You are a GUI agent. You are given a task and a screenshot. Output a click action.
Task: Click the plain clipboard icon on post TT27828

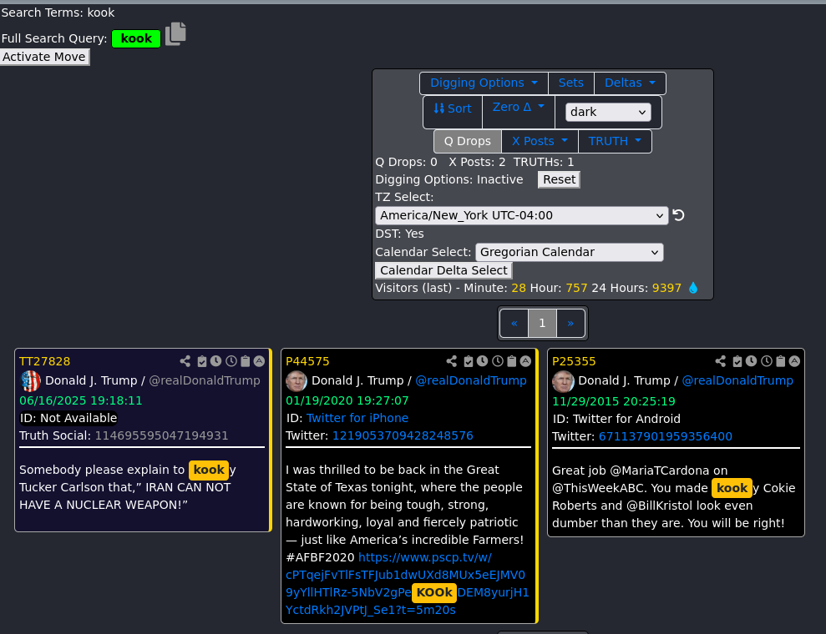pyautogui.click(x=246, y=361)
